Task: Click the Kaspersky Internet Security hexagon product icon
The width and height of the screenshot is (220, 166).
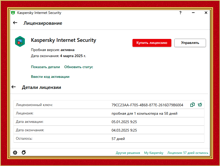Action: 20,42
